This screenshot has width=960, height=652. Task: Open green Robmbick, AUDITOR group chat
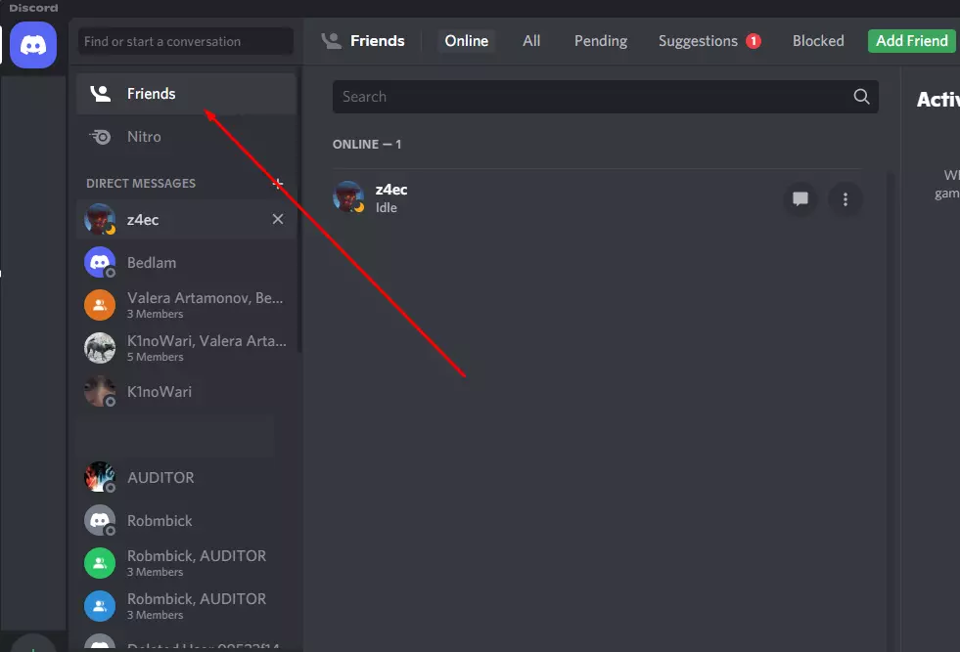click(x=186, y=563)
